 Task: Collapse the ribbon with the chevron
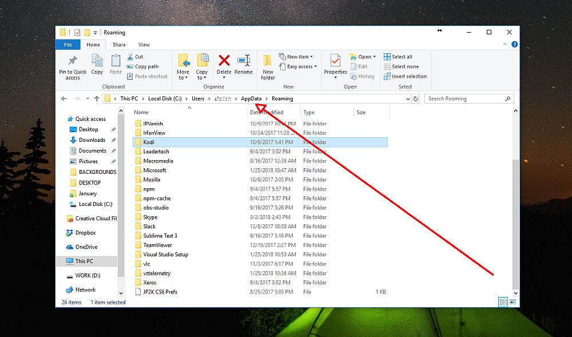(505, 45)
